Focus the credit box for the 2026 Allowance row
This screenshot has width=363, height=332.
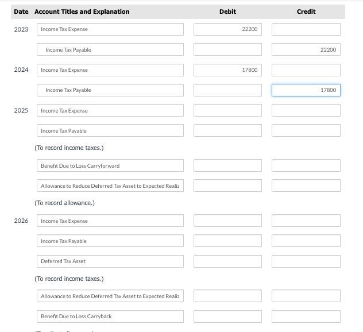306,296
